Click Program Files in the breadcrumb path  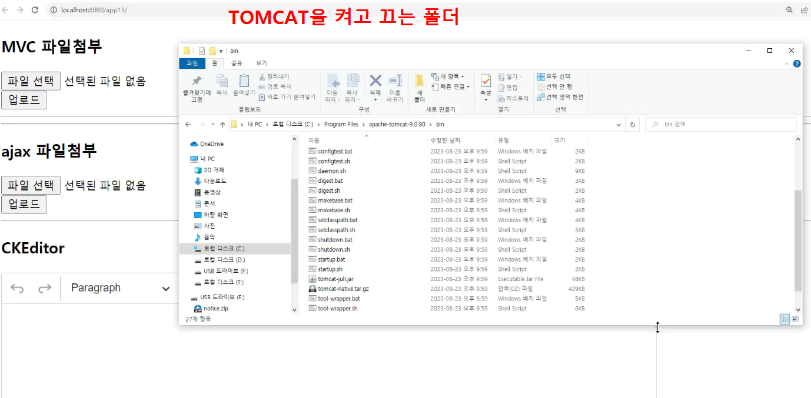click(x=341, y=125)
